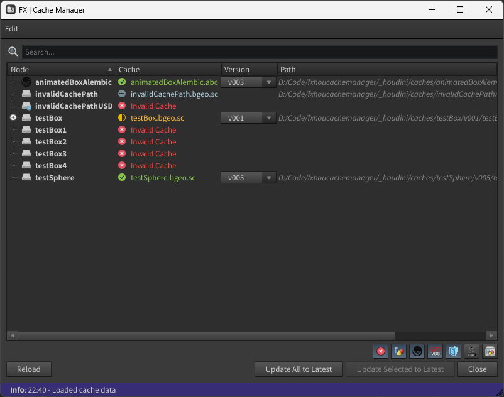Click the animatedBoxAlembic node icon
Screen dimensions: 504x397
26,82
